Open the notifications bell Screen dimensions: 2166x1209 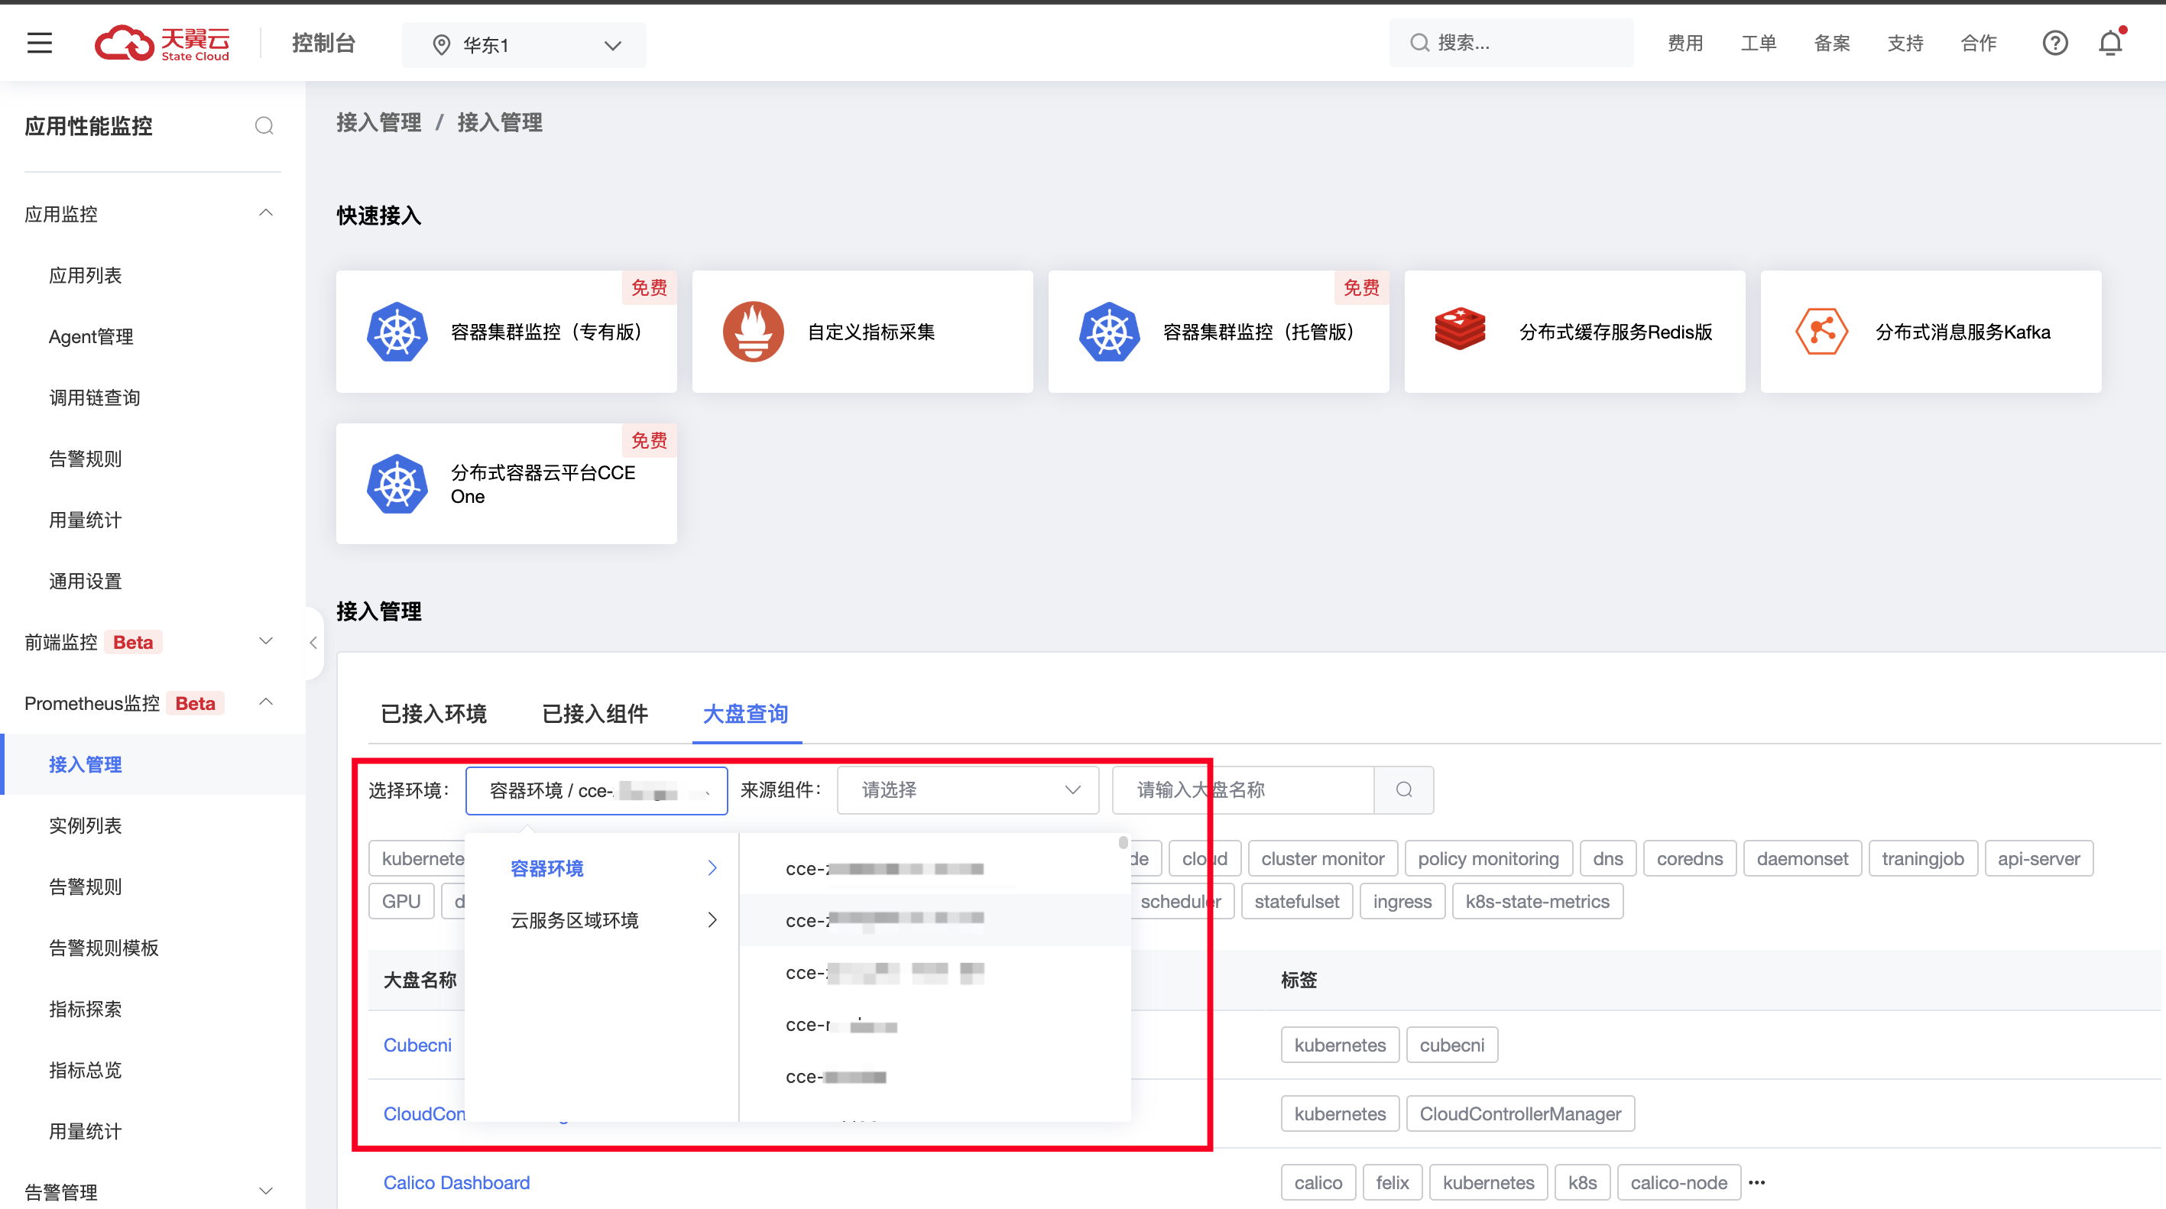2110,43
